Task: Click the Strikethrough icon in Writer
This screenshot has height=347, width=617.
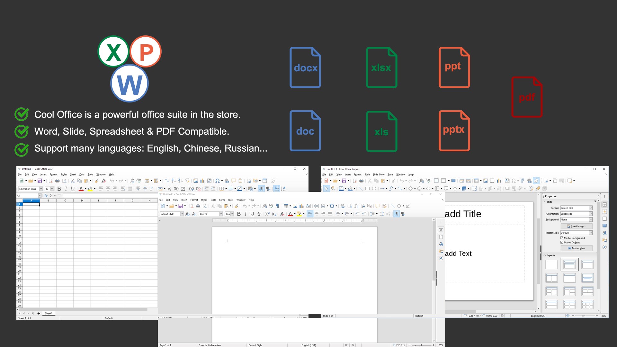Action: (x=259, y=214)
